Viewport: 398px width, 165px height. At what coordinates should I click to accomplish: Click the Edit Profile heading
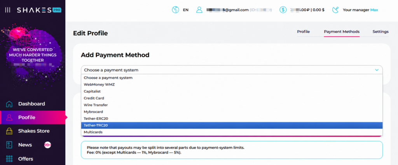coord(90,33)
